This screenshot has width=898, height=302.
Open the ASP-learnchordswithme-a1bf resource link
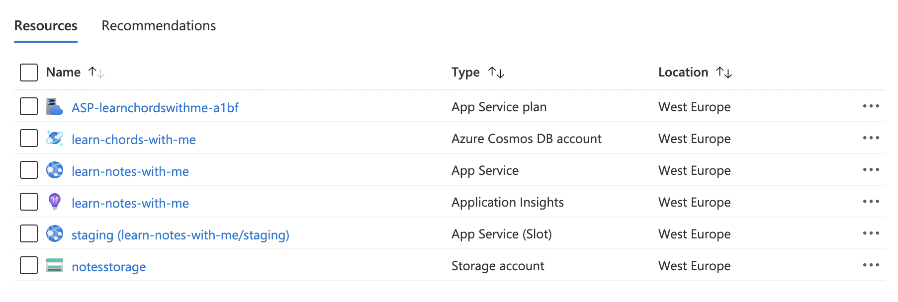coord(155,108)
